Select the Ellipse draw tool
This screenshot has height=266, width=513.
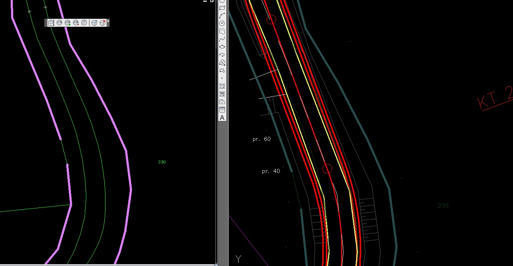coord(222,47)
